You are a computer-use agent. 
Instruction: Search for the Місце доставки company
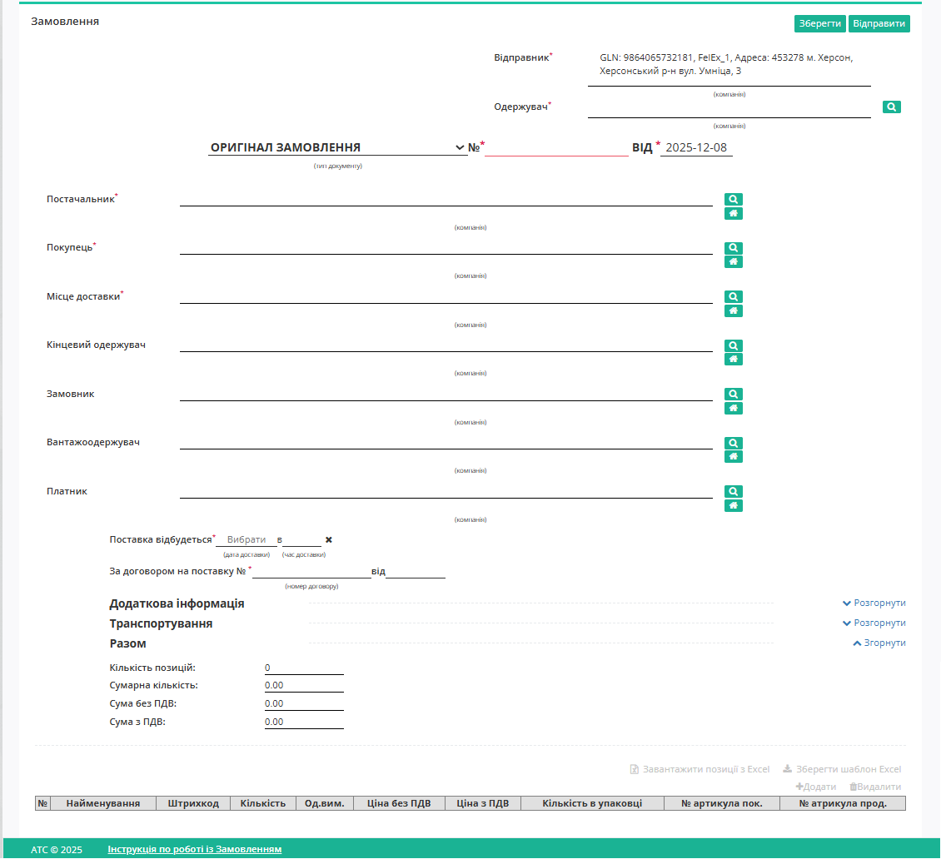click(733, 297)
